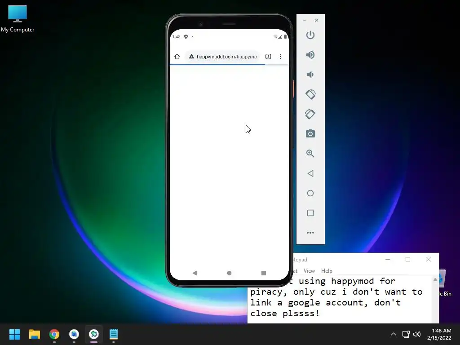The width and height of the screenshot is (460, 345).
Task: Tap the Android recents navigation button on phone screen
Action: 263,273
